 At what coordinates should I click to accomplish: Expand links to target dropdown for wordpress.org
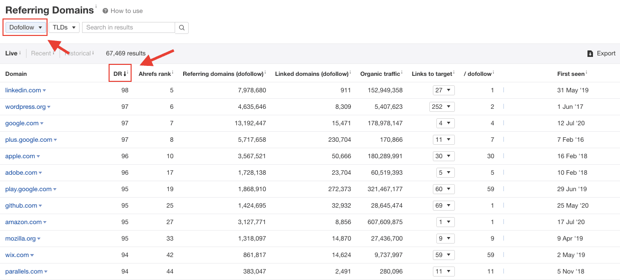pos(442,107)
